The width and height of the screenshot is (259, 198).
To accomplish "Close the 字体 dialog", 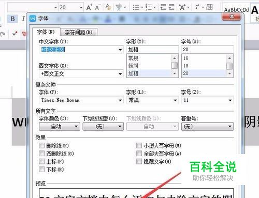I will pos(232,17).
